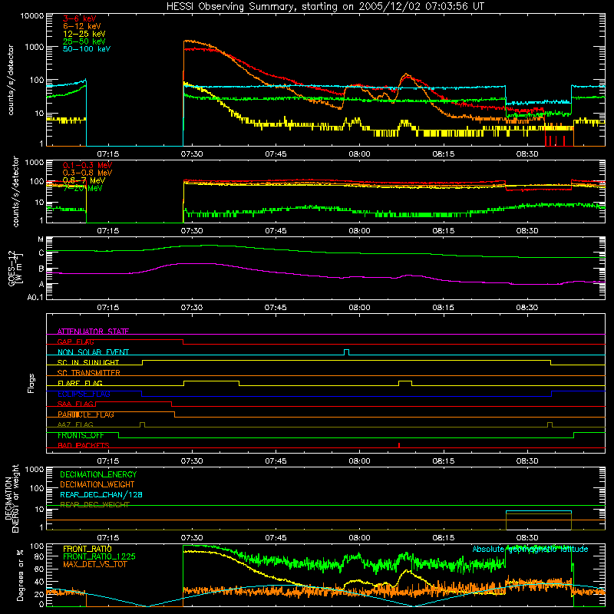The width and height of the screenshot is (614, 614).
Task: Click the vertical Flags axis title
Action: [31, 383]
